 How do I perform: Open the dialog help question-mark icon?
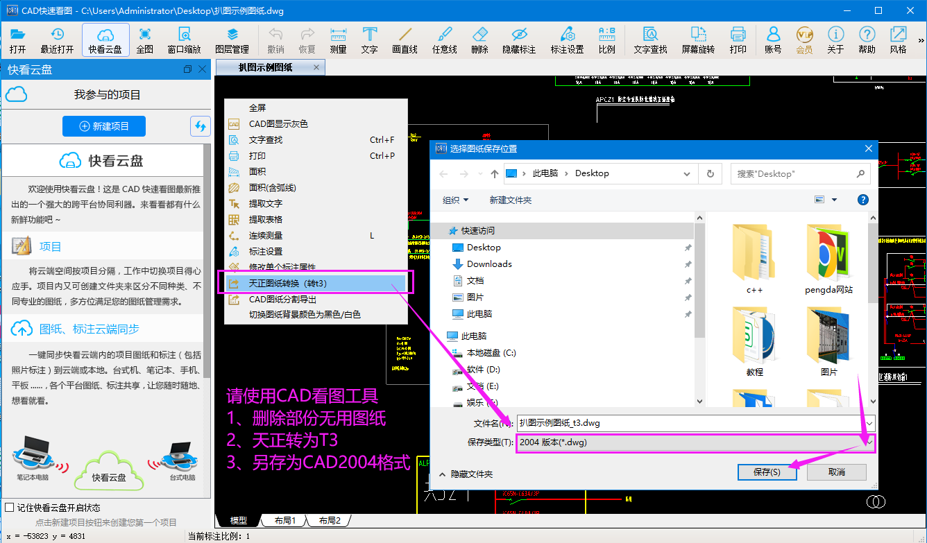point(863,200)
